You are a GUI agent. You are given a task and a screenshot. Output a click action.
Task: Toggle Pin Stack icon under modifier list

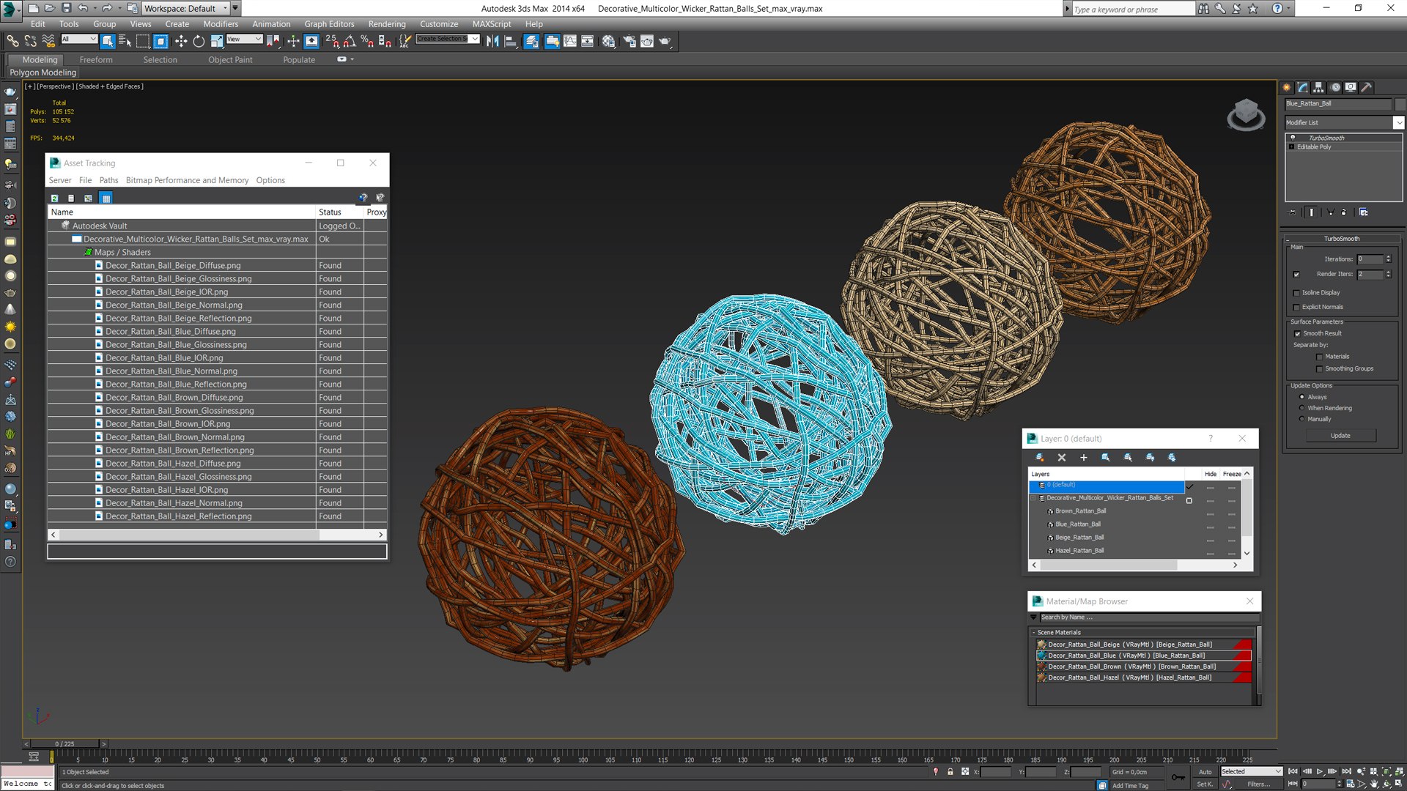pos(1293,212)
